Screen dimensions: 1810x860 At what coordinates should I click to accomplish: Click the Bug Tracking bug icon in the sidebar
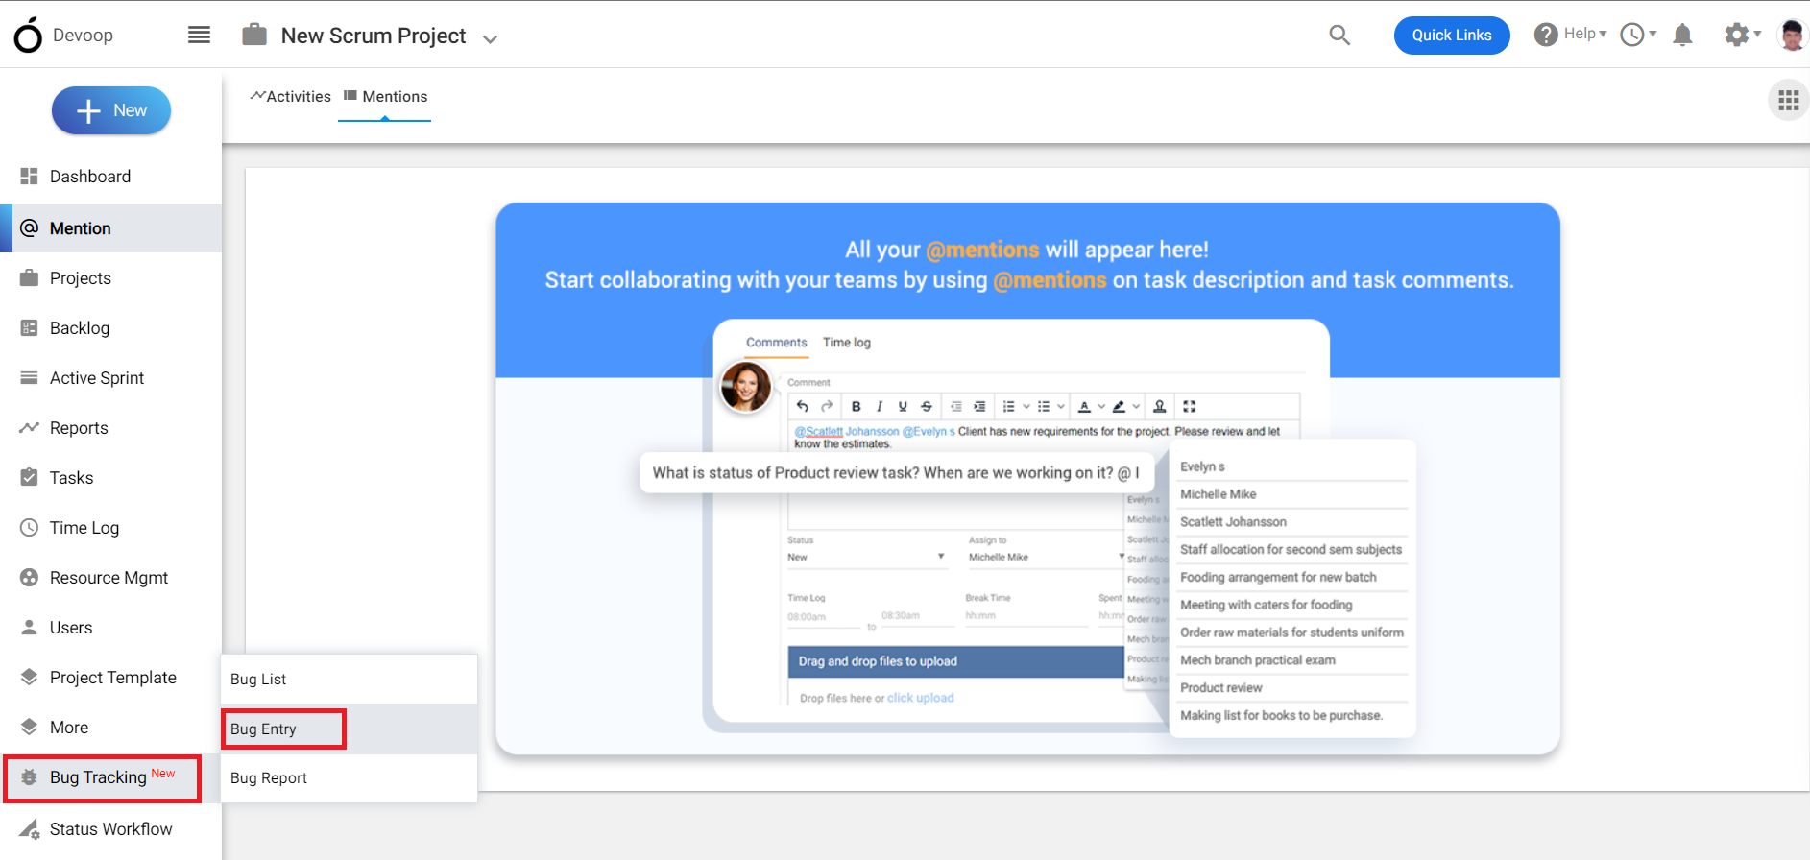29,777
